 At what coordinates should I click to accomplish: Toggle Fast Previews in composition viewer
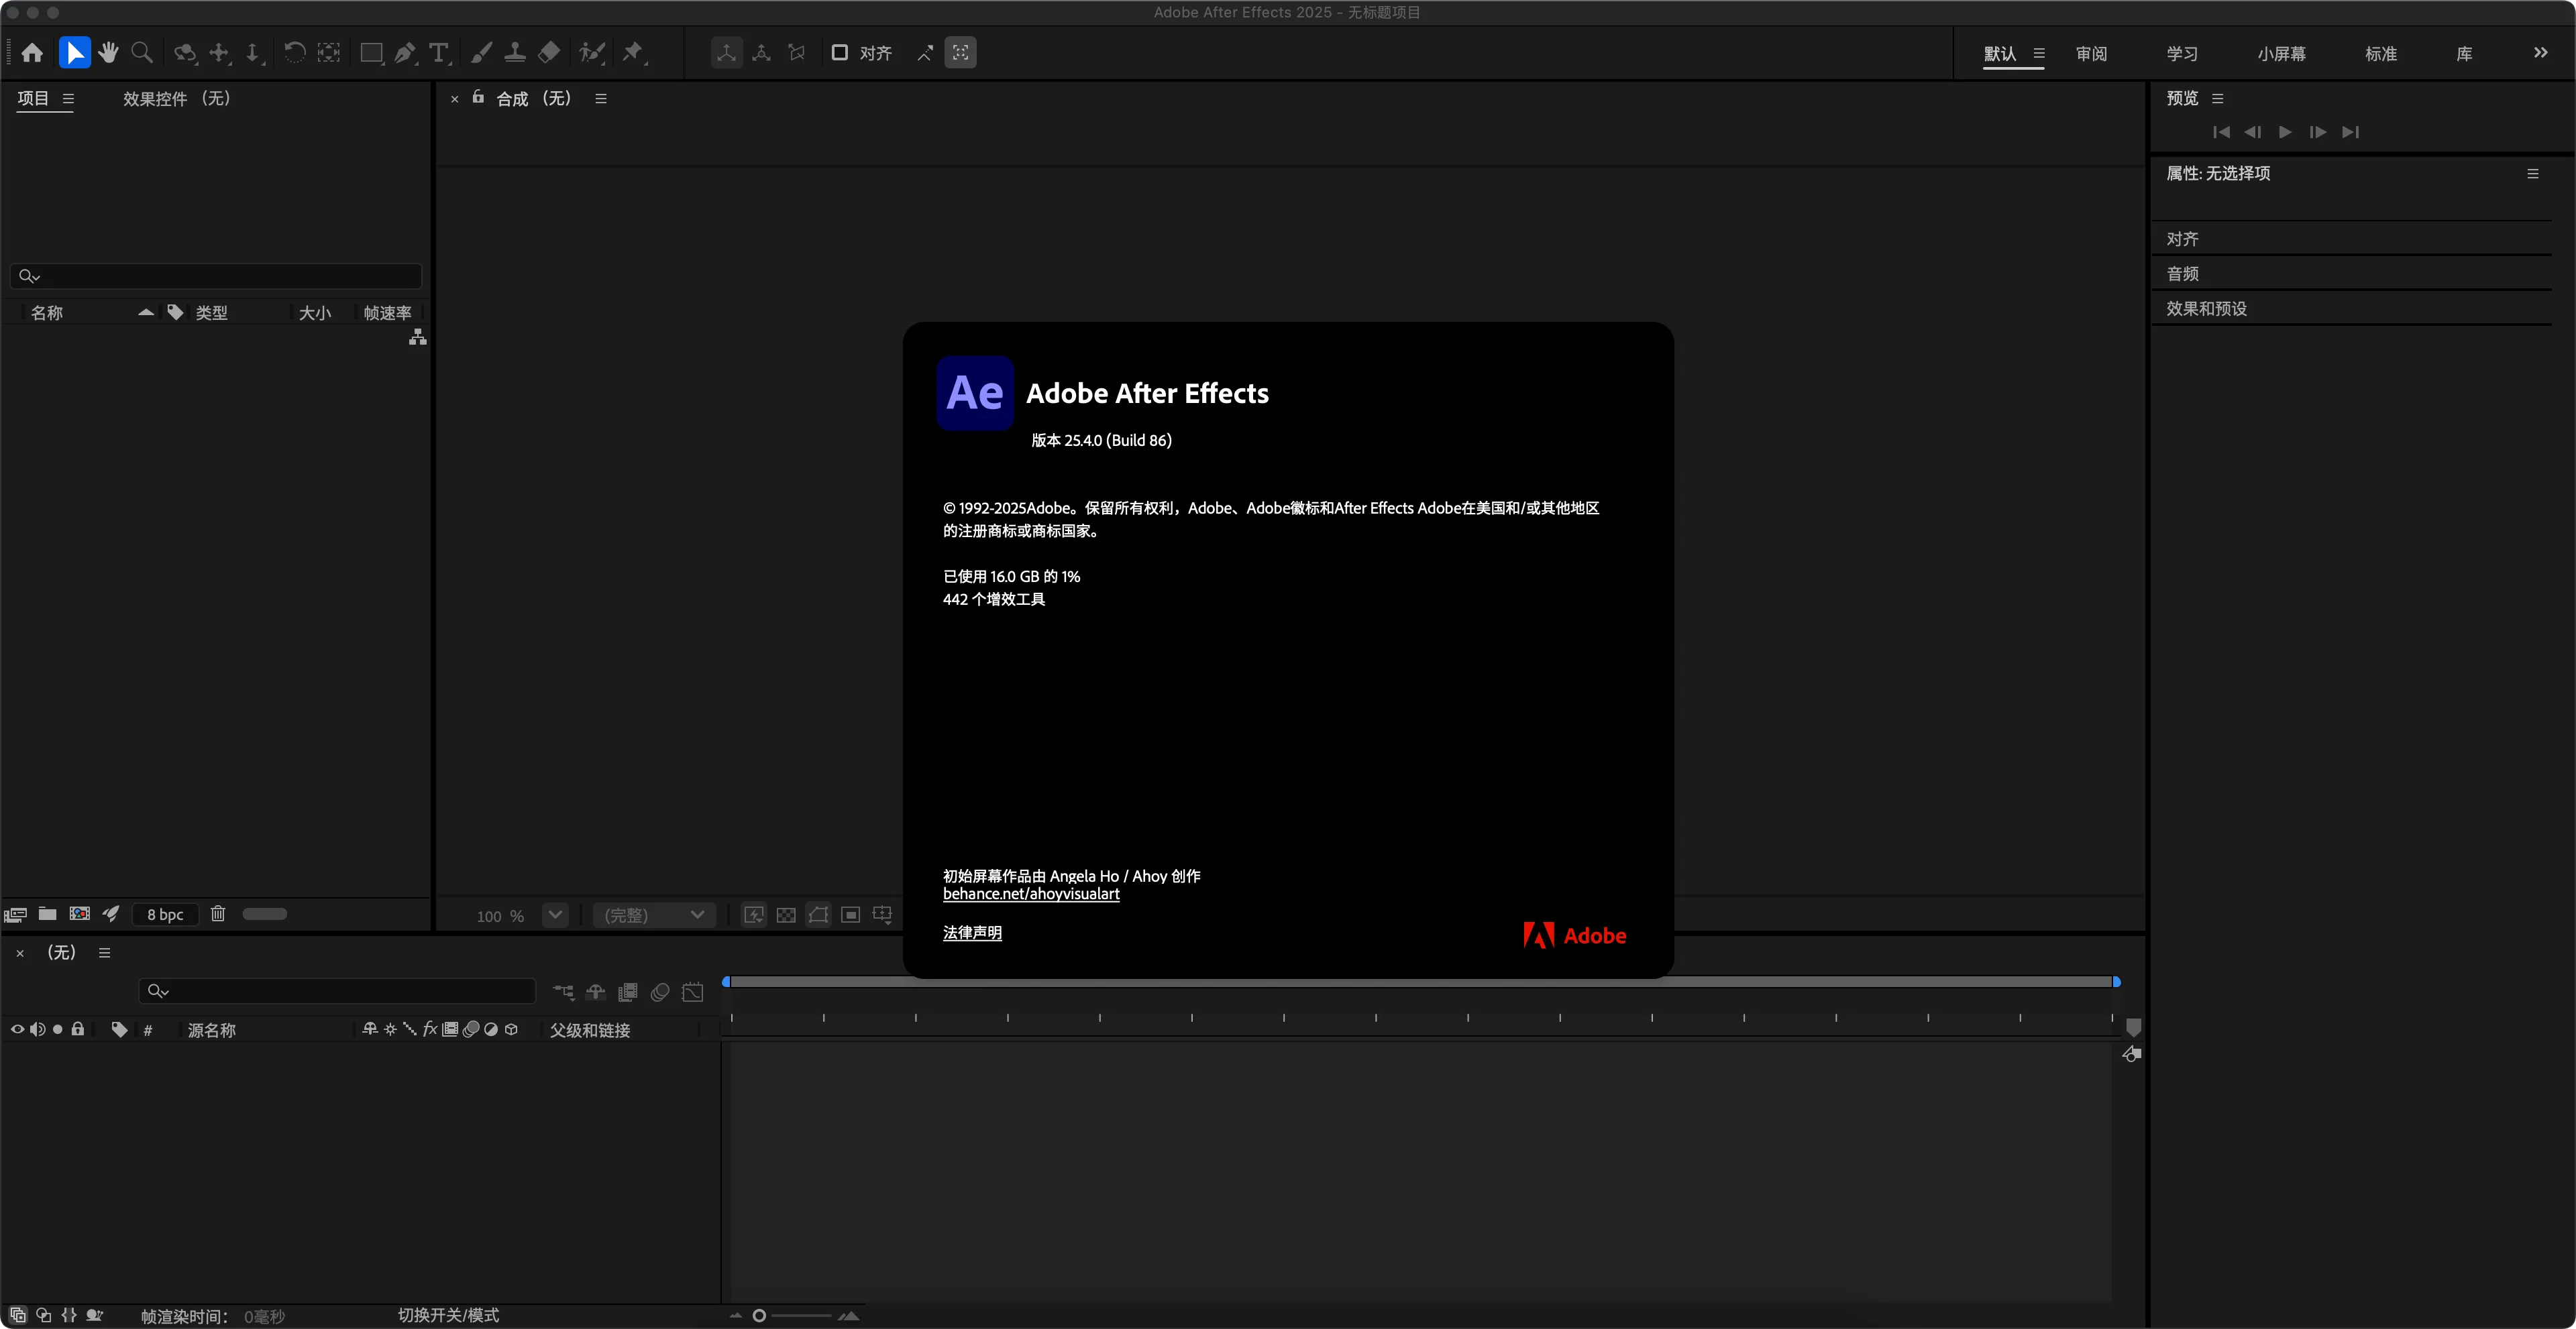pyautogui.click(x=754, y=915)
